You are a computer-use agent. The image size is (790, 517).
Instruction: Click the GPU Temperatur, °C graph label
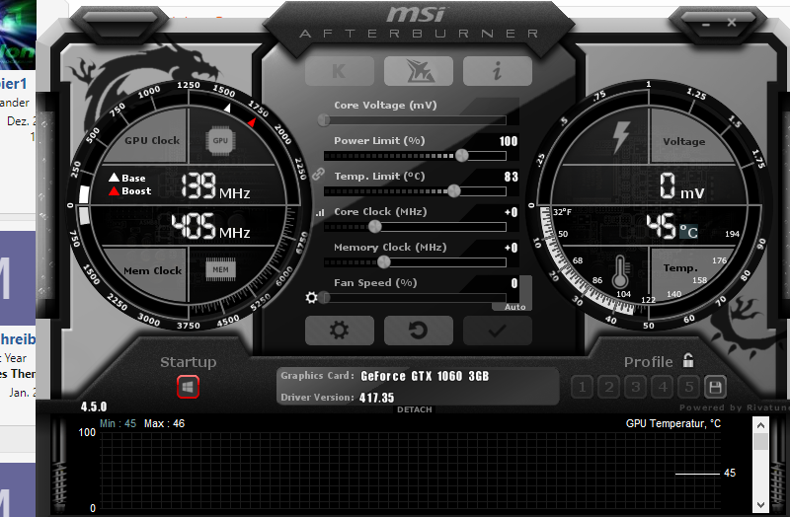[673, 424]
